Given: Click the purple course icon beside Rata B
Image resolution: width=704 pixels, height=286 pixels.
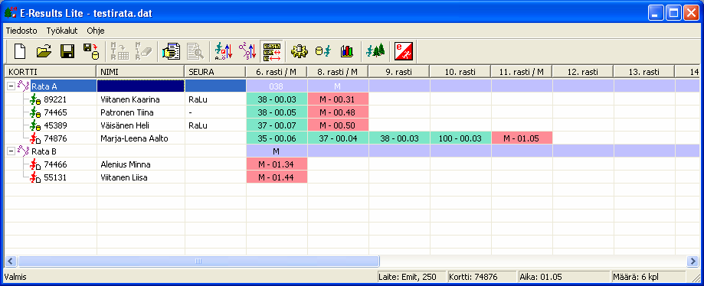Looking at the screenshot, I should [x=23, y=151].
